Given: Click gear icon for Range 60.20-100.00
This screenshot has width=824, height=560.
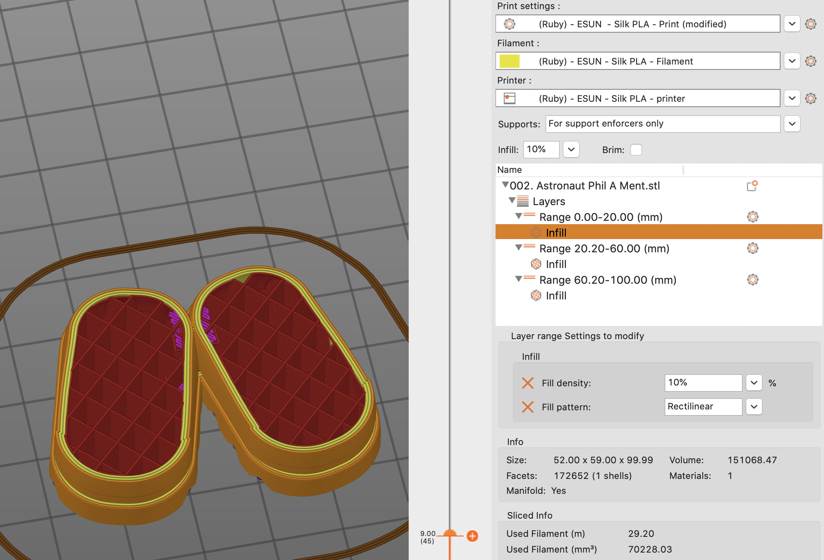Looking at the screenshot, I should pyautogui.click(x=752, y=280).
